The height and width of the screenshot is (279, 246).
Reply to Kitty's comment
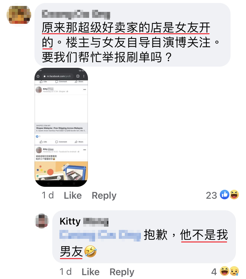(122, 272)
